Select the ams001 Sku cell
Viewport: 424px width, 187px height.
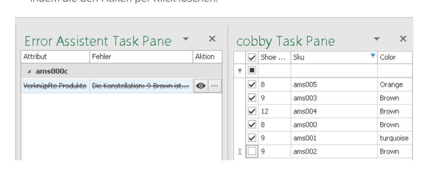tap(334, 138)
